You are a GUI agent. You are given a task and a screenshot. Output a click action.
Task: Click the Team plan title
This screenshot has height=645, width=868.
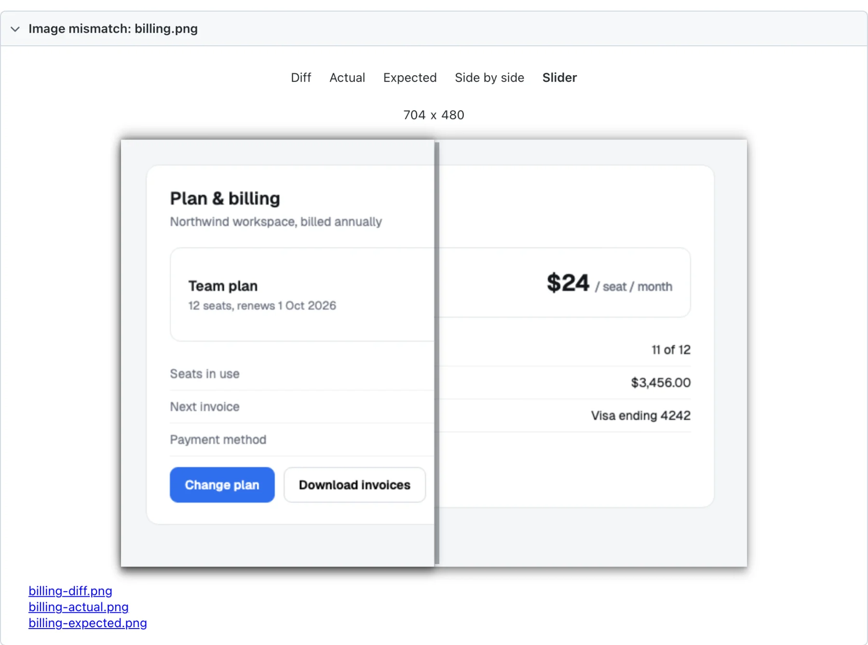[223, 286]
